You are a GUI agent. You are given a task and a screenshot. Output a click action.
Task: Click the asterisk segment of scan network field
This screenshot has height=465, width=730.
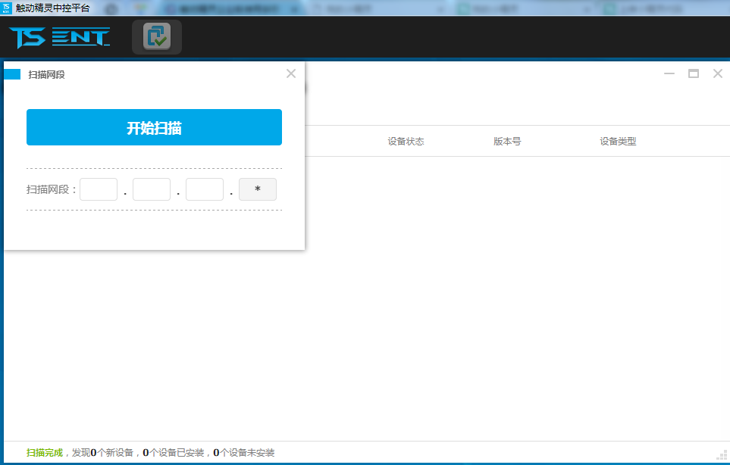pyautogui.click(x=257, y=189)
